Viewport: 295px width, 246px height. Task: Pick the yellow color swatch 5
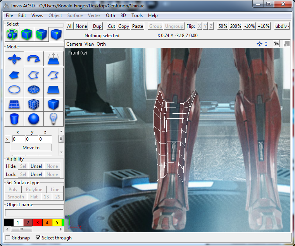click(57, 222)
